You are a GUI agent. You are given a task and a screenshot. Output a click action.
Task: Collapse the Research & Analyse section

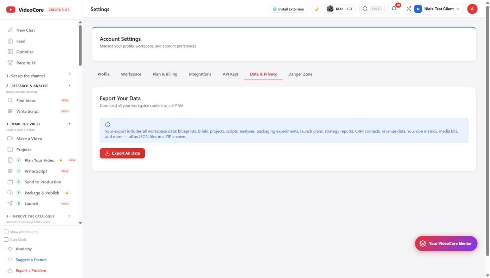pos(70,86)
